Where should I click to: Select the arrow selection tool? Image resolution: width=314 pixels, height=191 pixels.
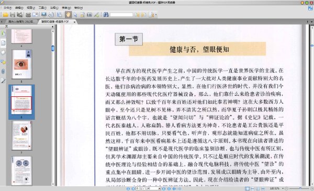click(75, 15)
